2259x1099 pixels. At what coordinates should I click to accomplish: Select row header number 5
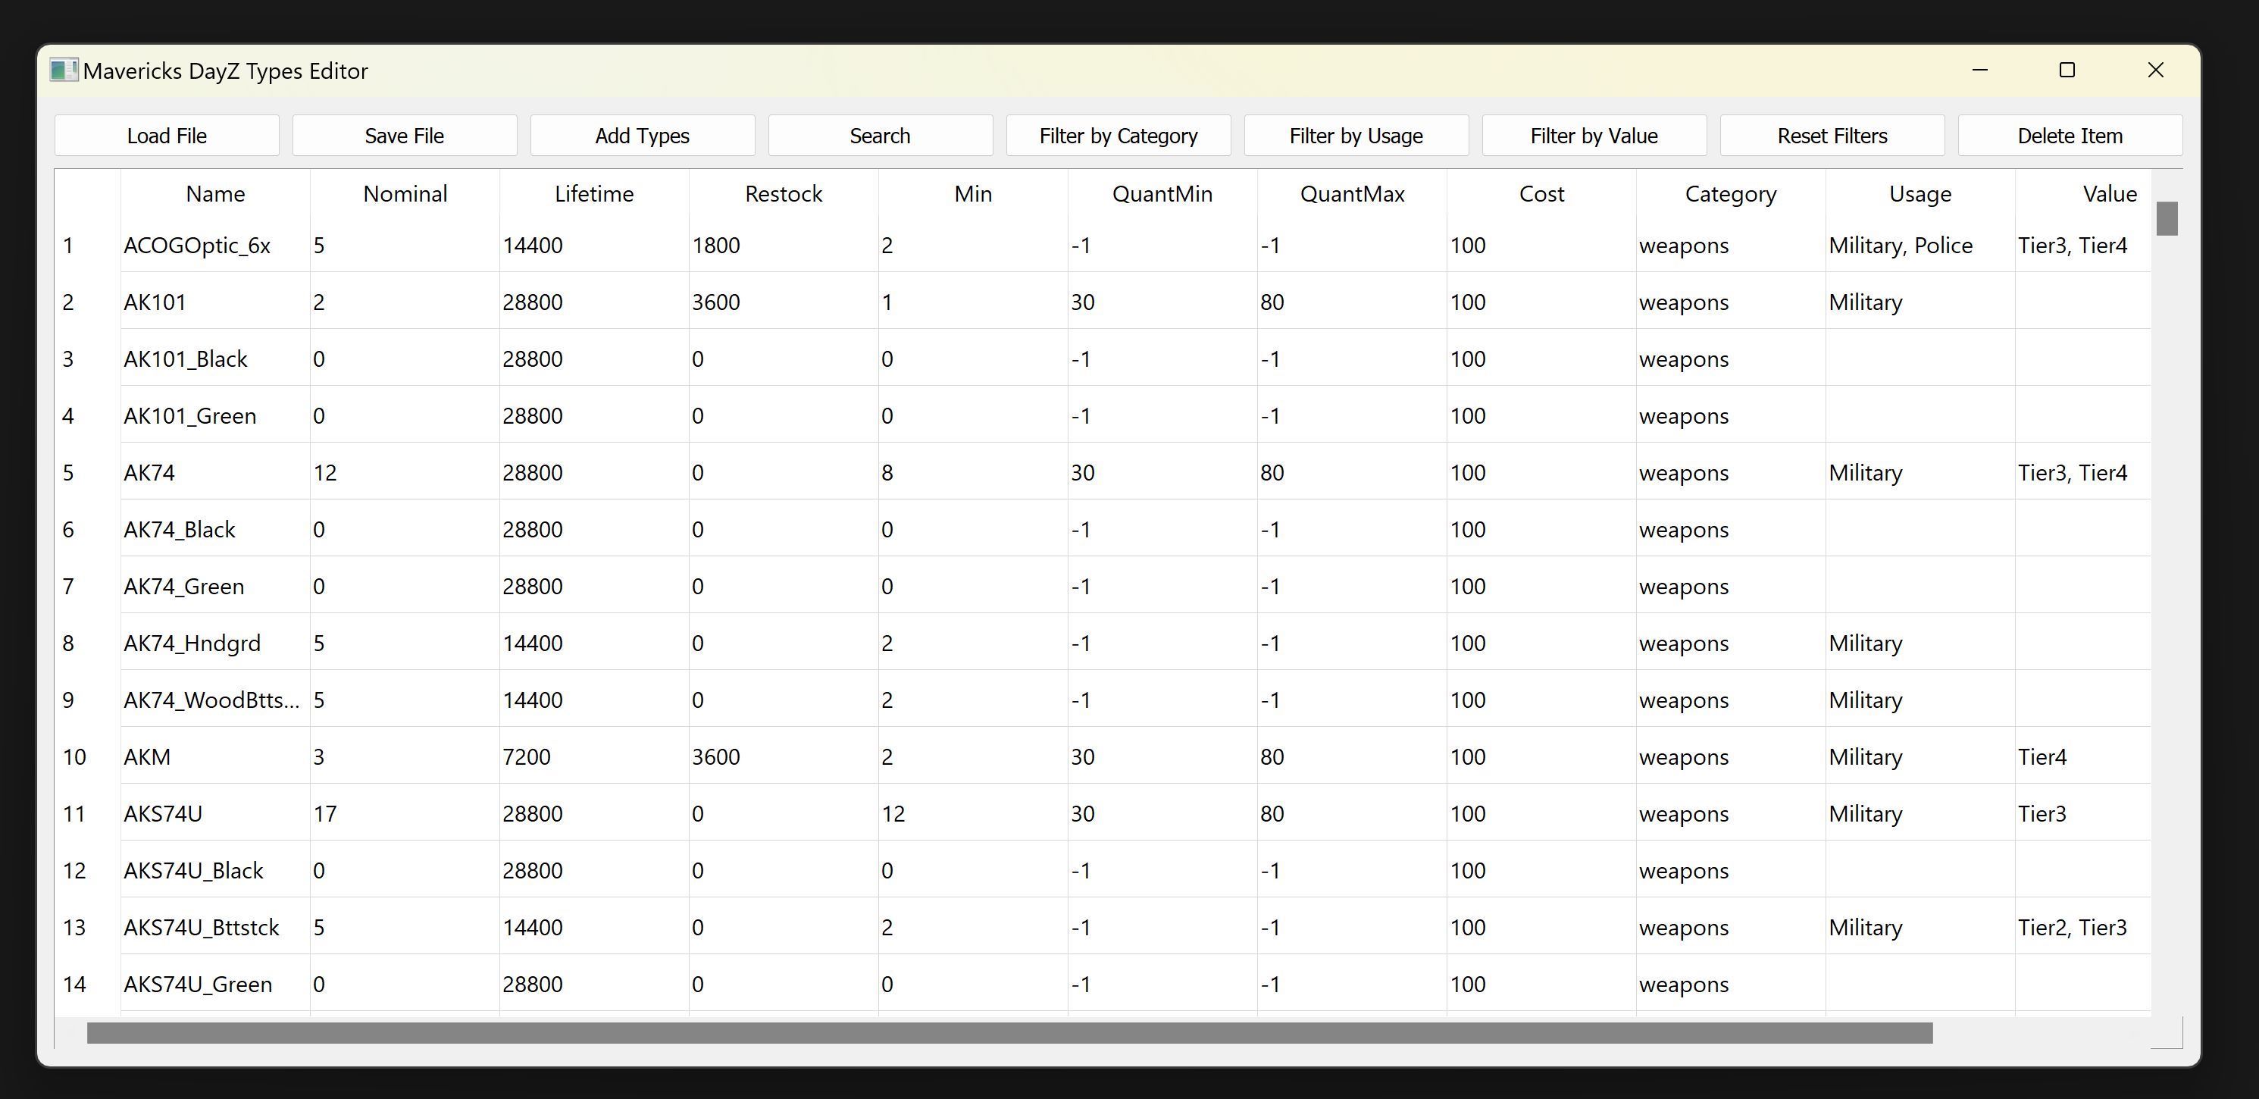pos(88,473)
